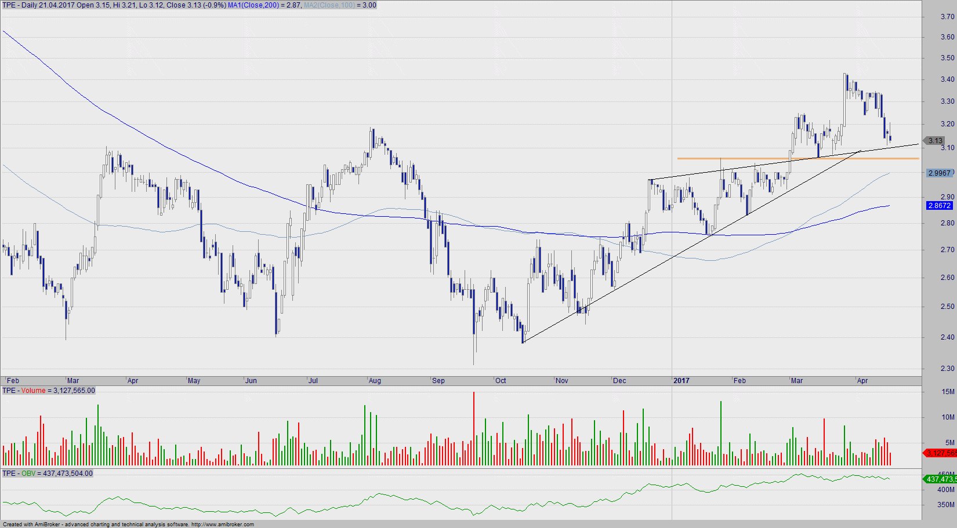Select the blue 2.8672 value tag
957x528 pixels.
point(939,206)
